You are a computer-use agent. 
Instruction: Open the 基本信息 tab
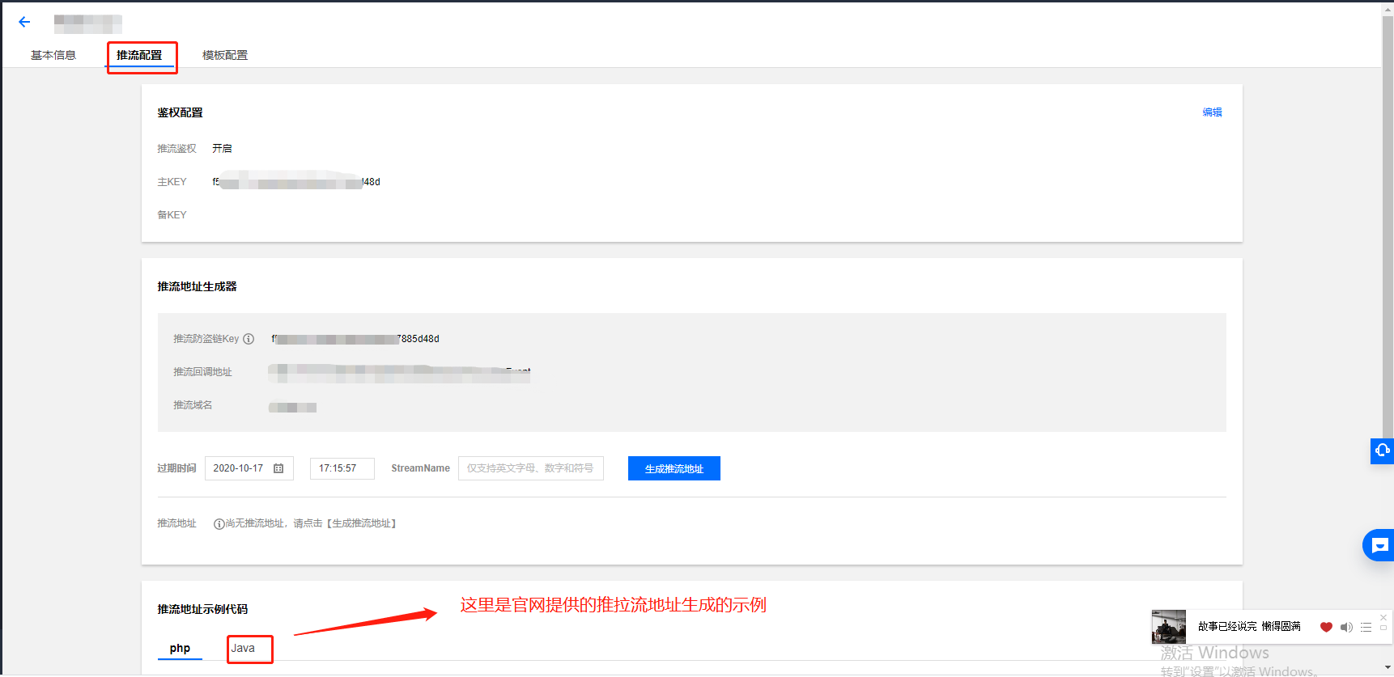pyautogui.click(x=53, y=55)
